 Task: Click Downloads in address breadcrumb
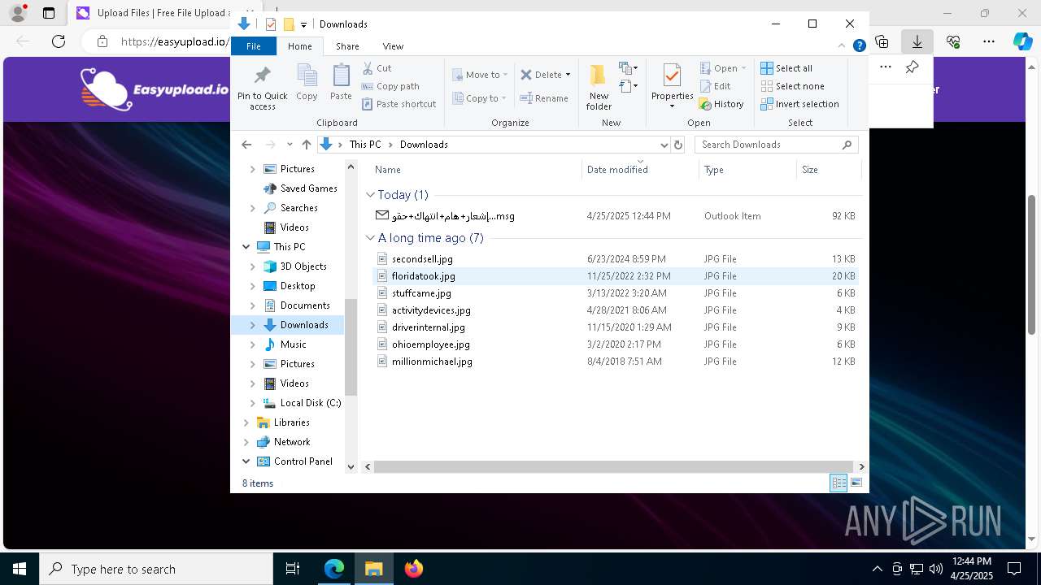(x=424, y=145)
